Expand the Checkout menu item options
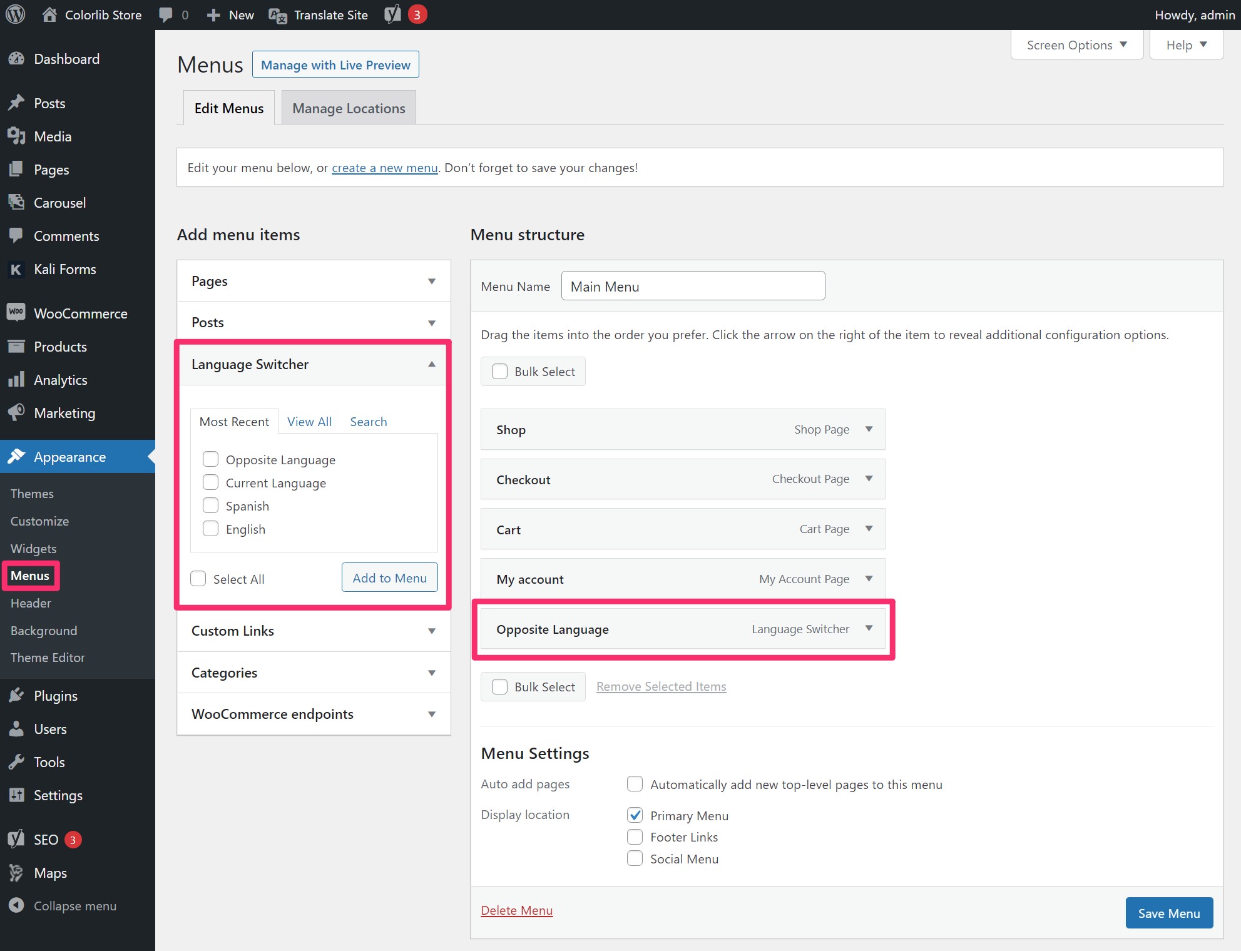 tap(869, 479)
